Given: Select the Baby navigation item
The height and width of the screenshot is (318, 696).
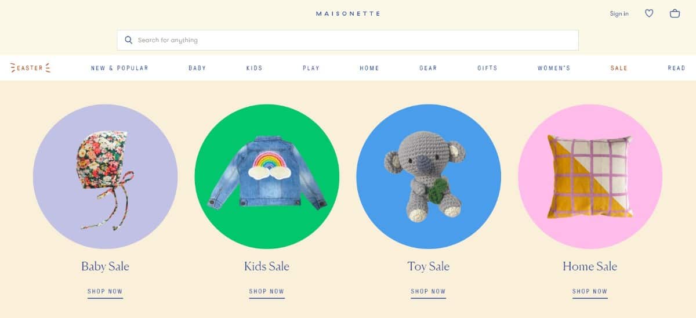Looking at the screenshot, I should tap(197, 68).
